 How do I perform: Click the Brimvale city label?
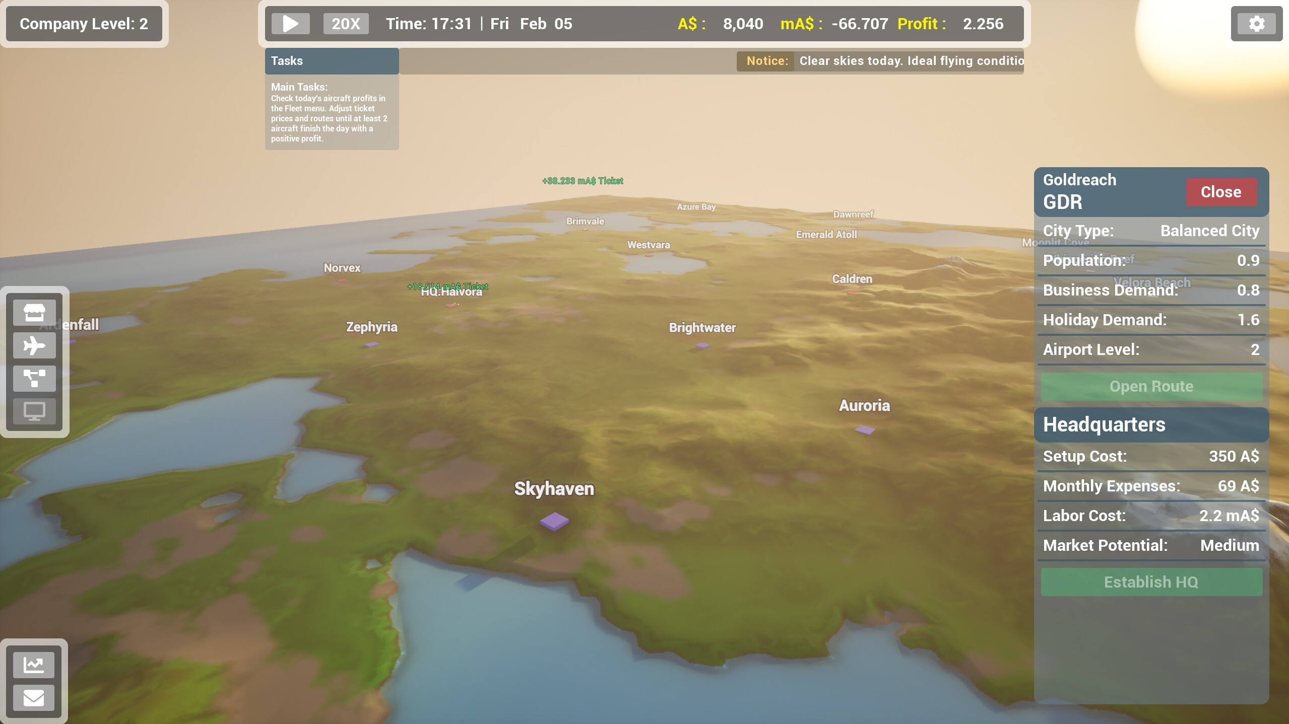(585, 221)
